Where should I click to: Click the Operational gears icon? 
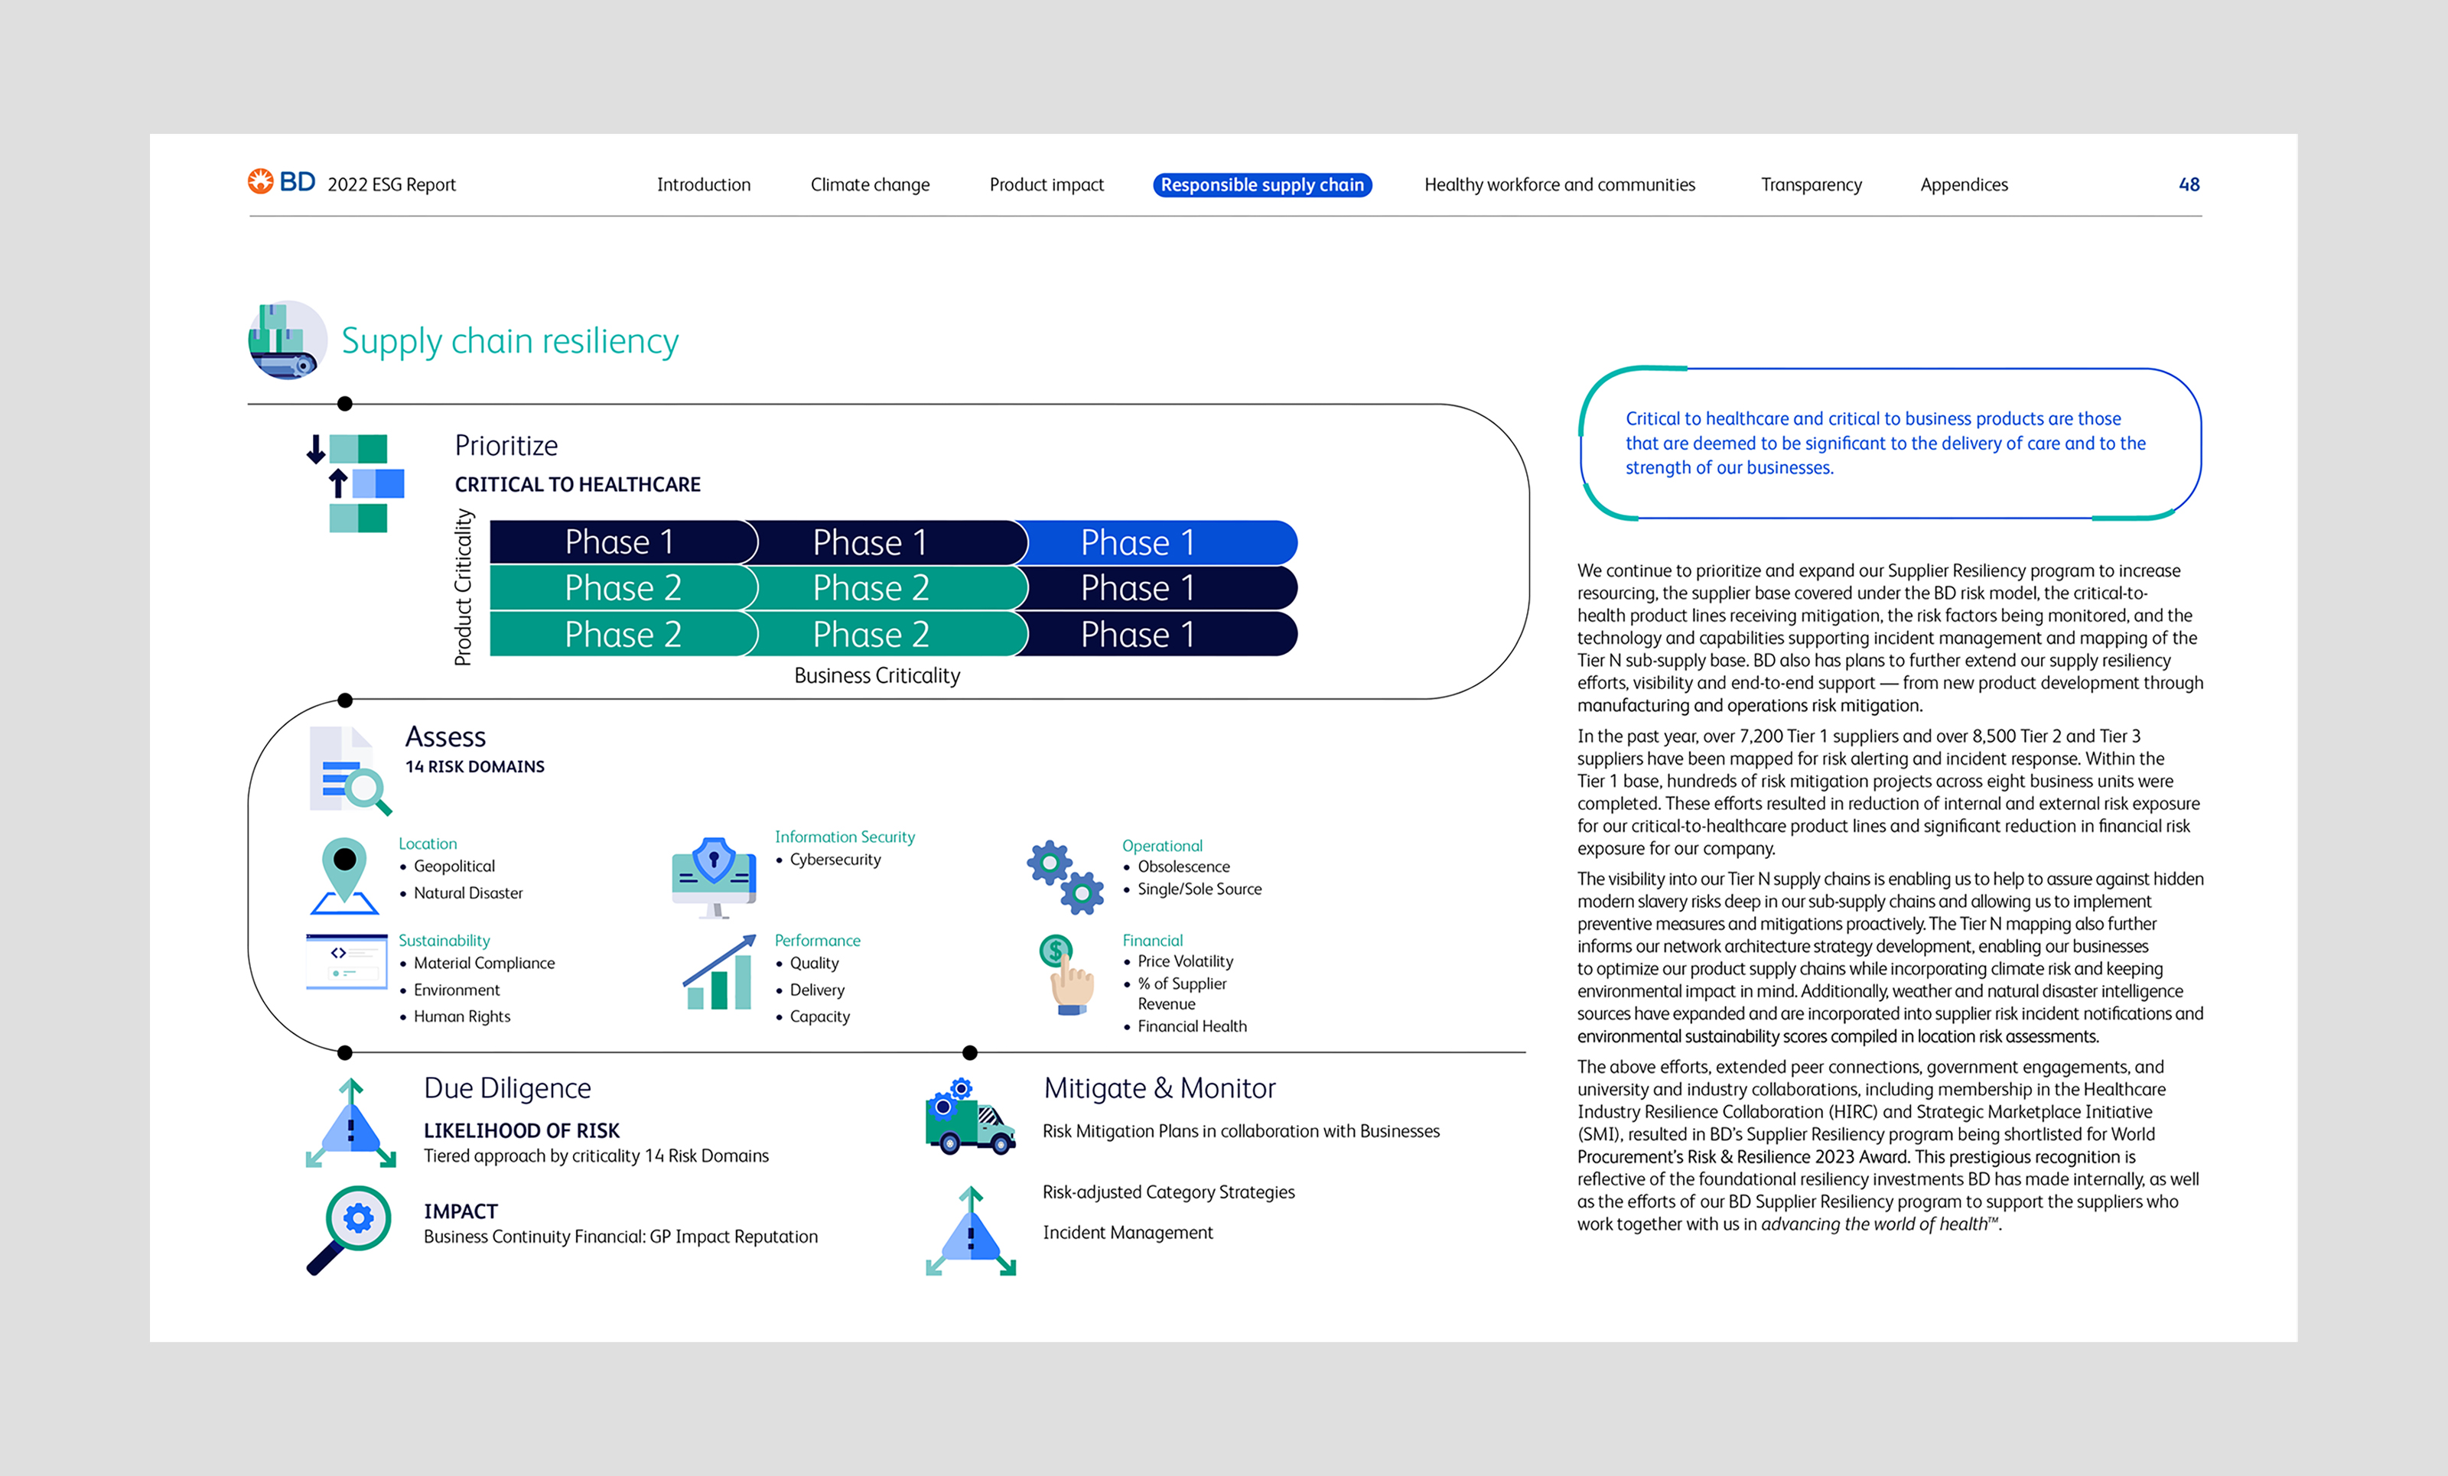(x=1065, y=877)
